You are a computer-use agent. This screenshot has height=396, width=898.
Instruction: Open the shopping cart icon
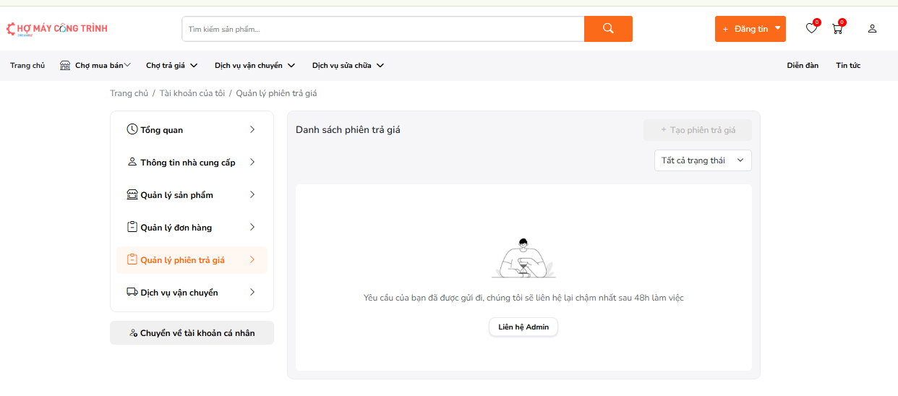[837, 29]
